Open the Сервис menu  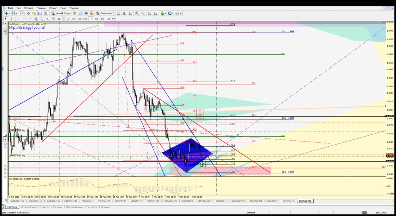tap(52, 8)
